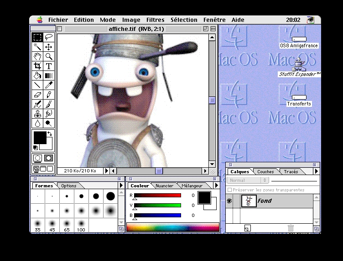Select the Eyedropper tool
The image size is (343, 261).
coord(48,85)
